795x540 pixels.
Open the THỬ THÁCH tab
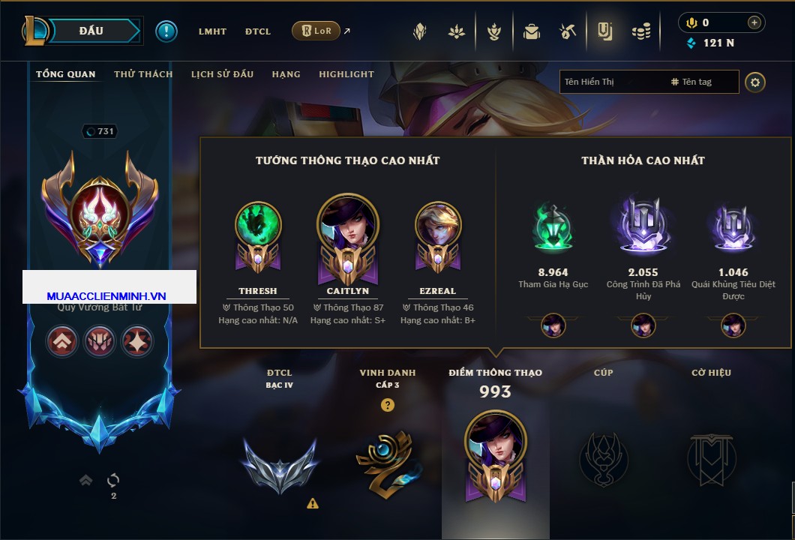(143, 74)
